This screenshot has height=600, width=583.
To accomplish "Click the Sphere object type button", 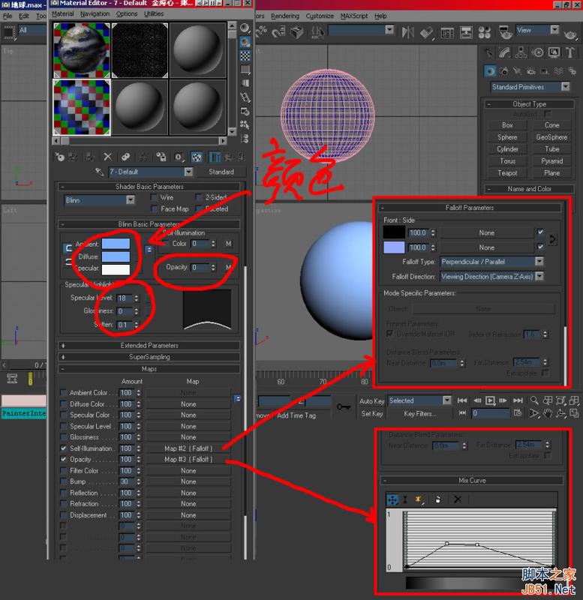I will pos(507,137).
